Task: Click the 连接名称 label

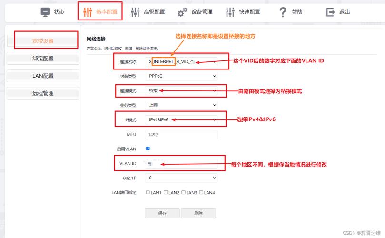Action: [128, 62]
